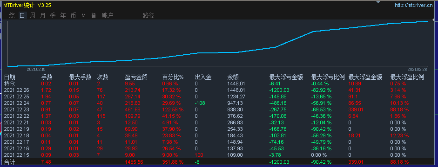Click the chart end date 2021.02.26 label
438x167 pixels.
tap(417, 69)
